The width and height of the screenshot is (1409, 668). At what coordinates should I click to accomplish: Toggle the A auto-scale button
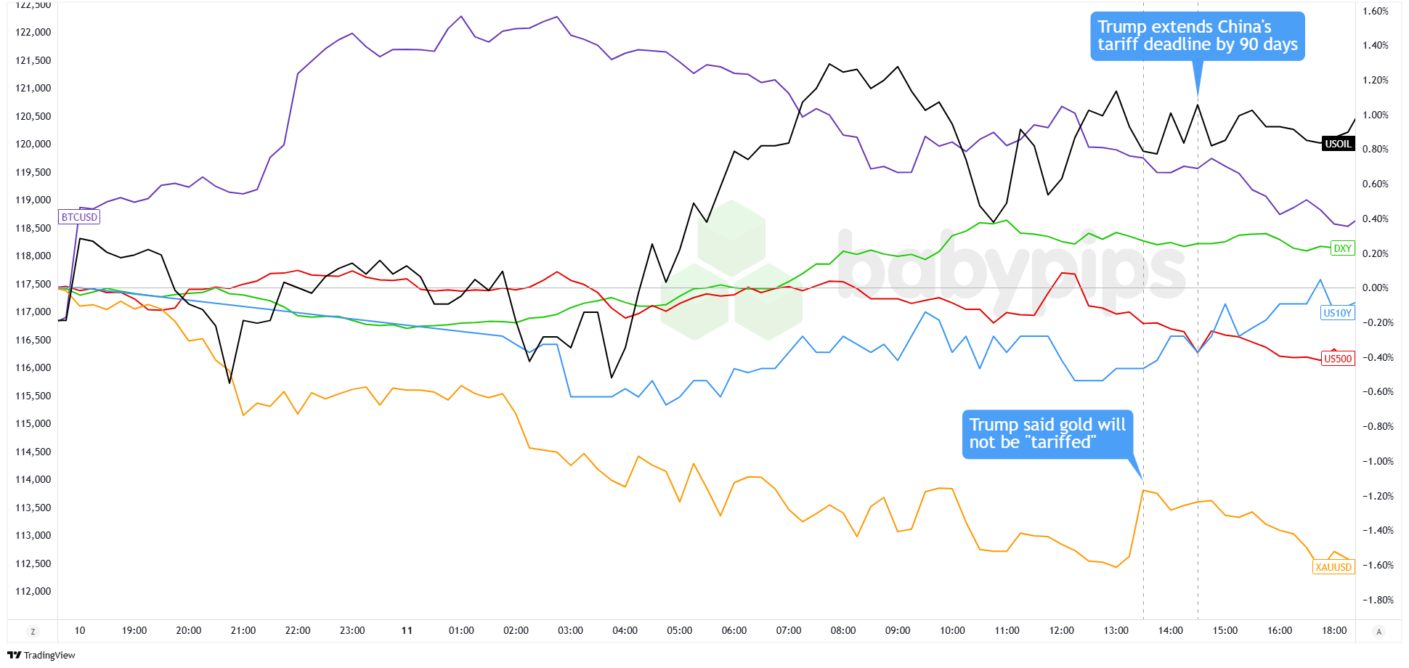1378,631
